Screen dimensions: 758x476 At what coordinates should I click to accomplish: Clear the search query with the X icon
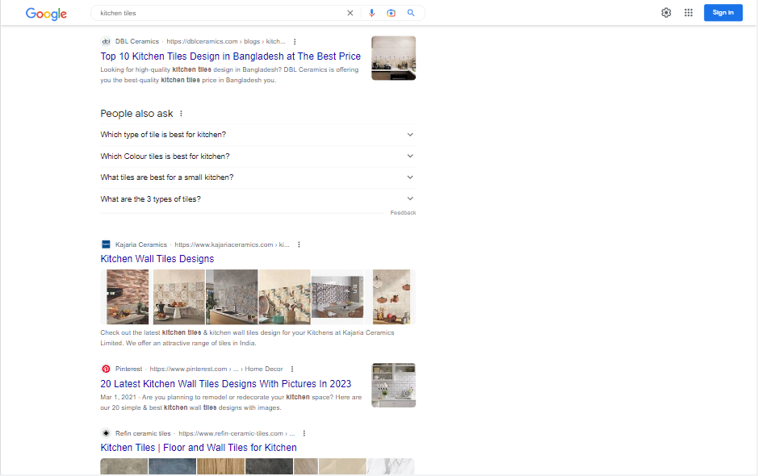point(350,13)
